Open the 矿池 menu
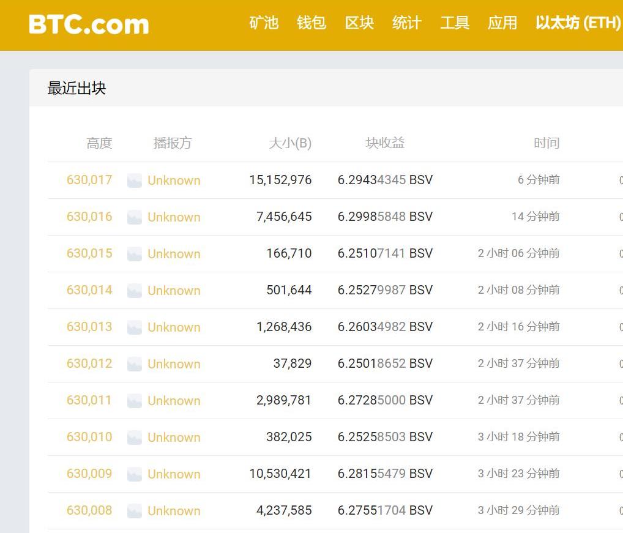The image size is (623, 533). click(264, 23)
